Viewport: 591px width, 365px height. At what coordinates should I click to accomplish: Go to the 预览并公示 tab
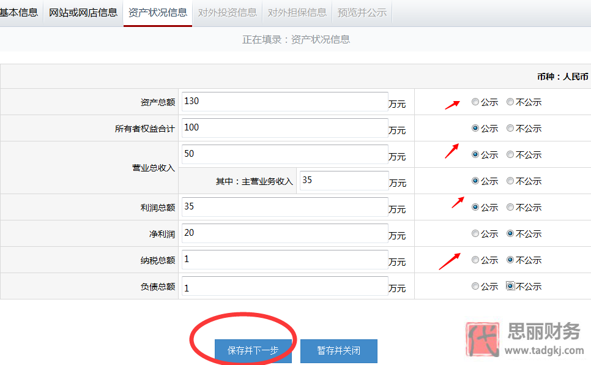pyautogui.click(x=362, y=12)
